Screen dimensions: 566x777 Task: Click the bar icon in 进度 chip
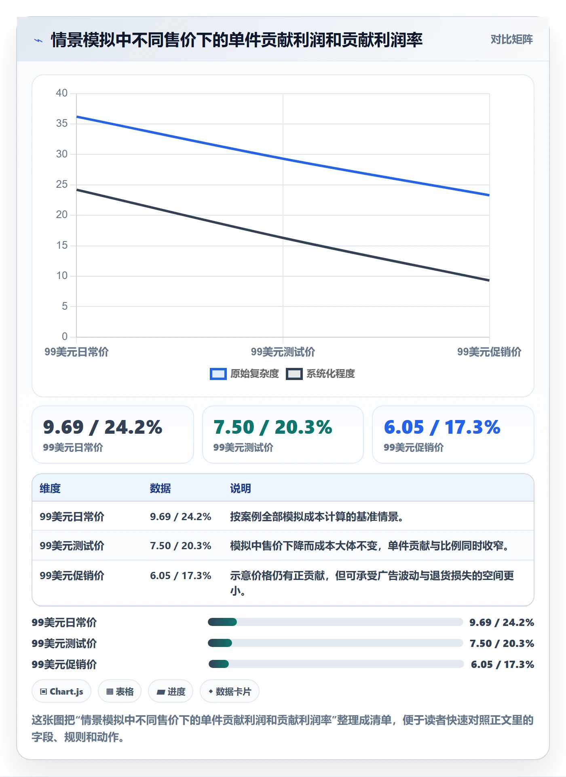click(x=161, y=692)
